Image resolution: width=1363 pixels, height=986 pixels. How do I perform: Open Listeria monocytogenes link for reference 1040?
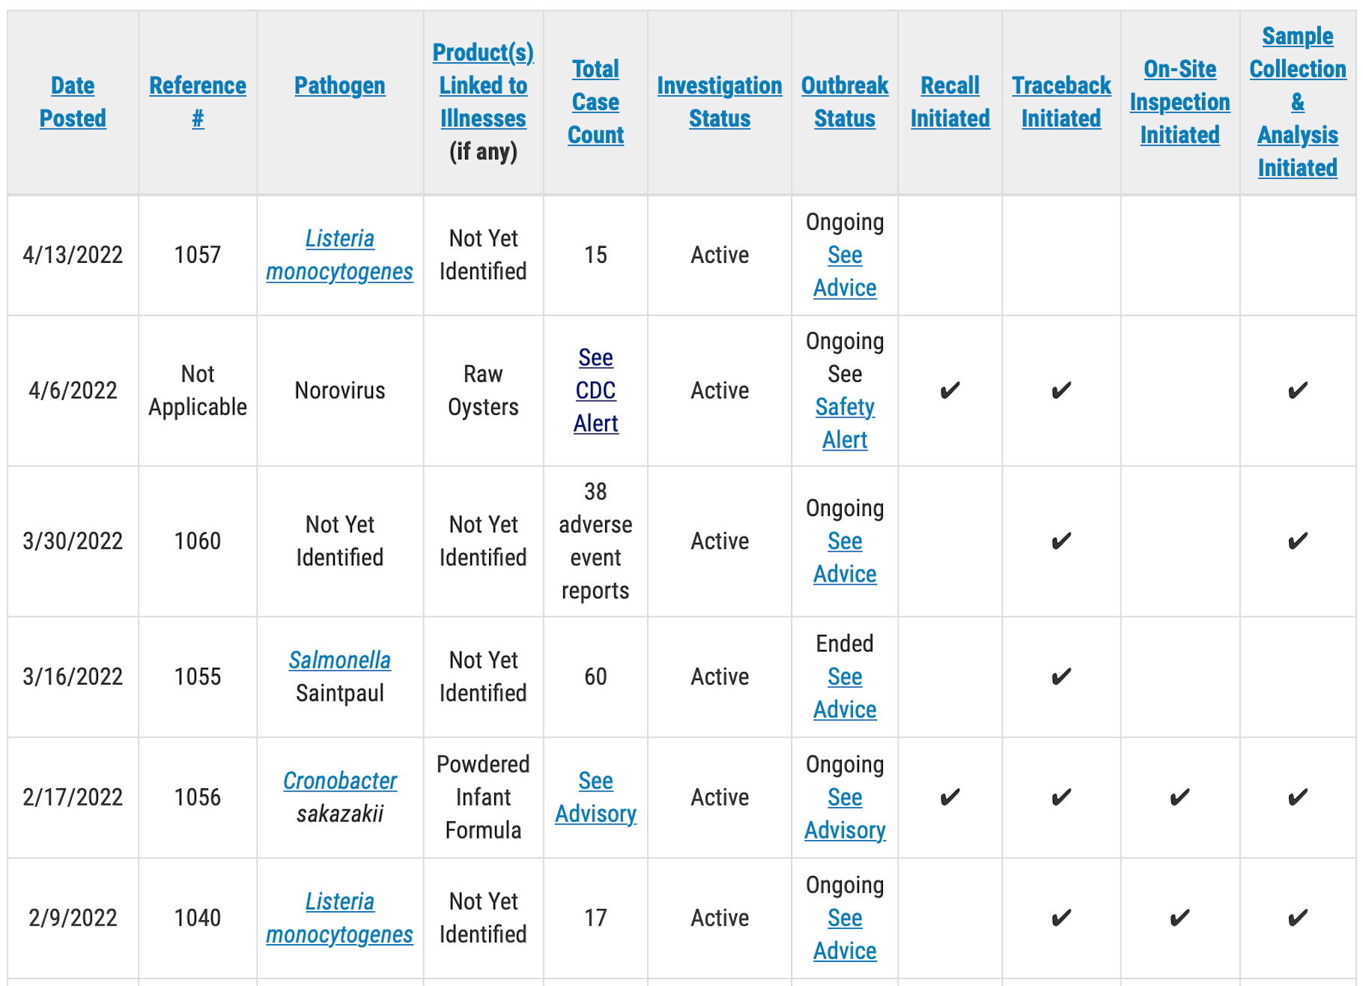pos(339,918)
